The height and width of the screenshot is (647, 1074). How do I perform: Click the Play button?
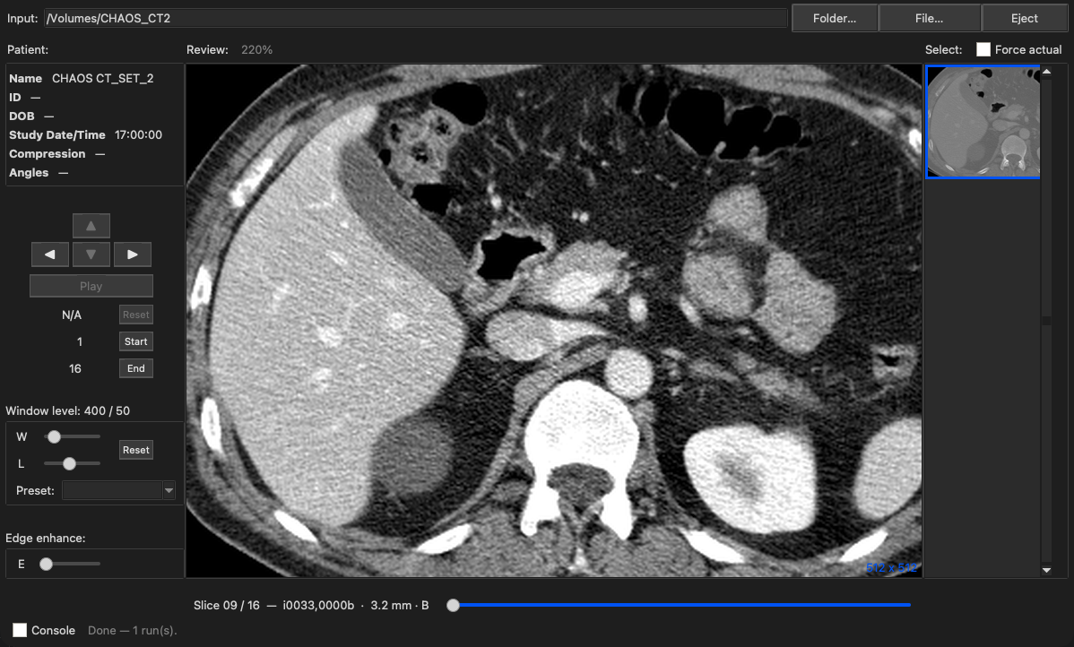point(91,286)
